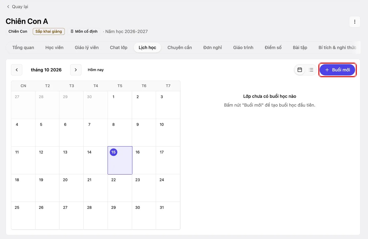Image resolution: width=368 pixels, height=239 pixels.
Task: Go to the previous month with the left chevron
Action: 17,70
